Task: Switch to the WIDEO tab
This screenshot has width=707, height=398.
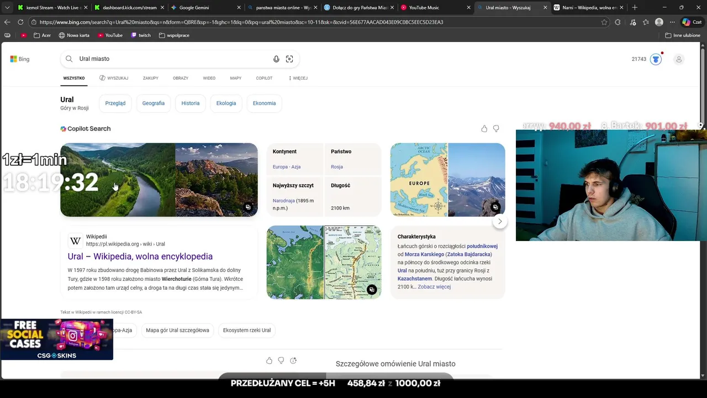Action: coord(209,78)
